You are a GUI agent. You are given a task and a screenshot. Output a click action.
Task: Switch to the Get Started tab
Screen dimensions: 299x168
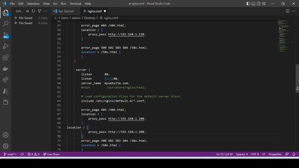(x=66, y=11)
